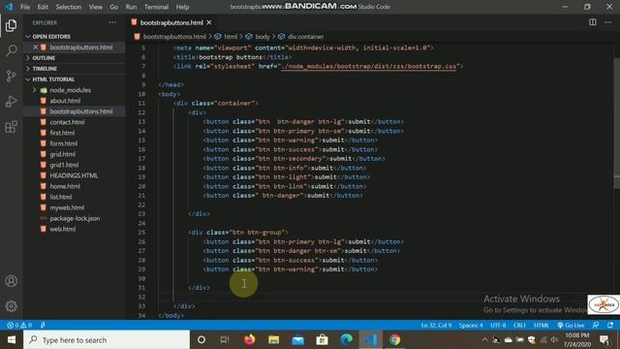Open Microsoft Edge from taskbar
The height and width of the screenshot is (349, 620).
point(347,340)
